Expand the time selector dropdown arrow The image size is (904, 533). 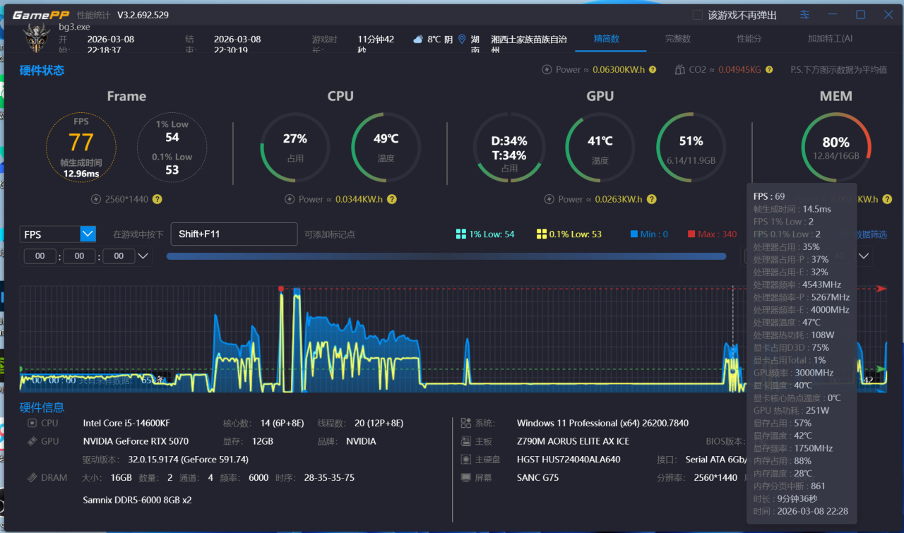coord(143,256)
